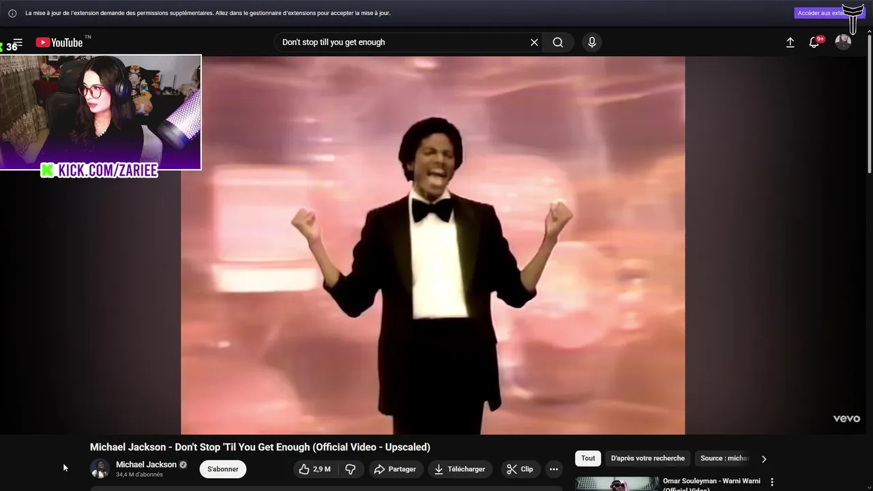
Task: Select 'D'après votre recherche' chip
Action: click(648, 458)
